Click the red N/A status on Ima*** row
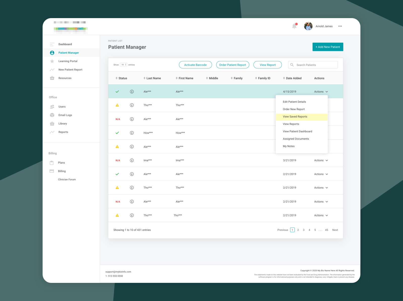The height and width of the screenshot is (301, 403). [118, 160]
